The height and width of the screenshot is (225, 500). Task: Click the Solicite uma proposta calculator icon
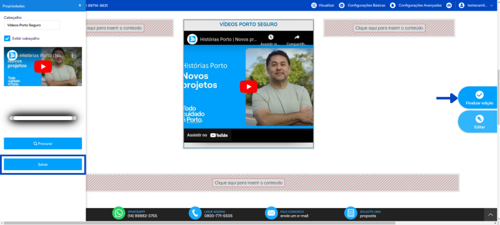[x=351, y=213]
